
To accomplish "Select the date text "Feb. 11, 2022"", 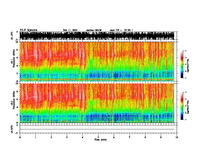I will [70, 30].
